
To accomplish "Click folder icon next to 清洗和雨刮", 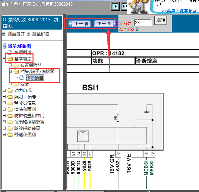I will click(x=10, y=109).
